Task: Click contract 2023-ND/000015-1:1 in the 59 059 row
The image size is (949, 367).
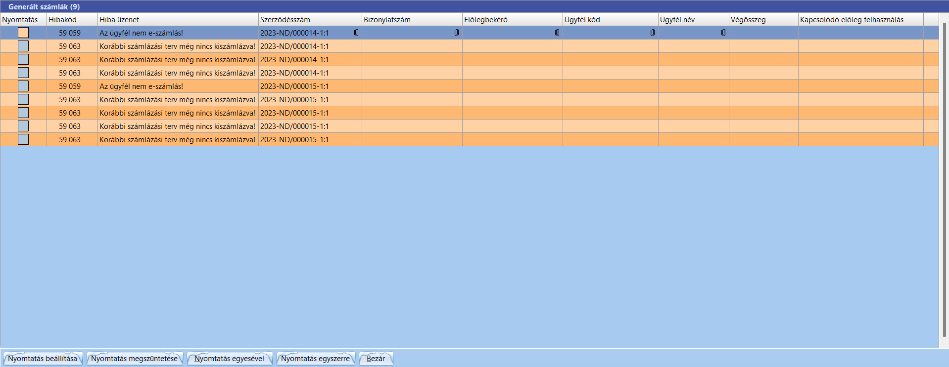Action: (294, 86)
